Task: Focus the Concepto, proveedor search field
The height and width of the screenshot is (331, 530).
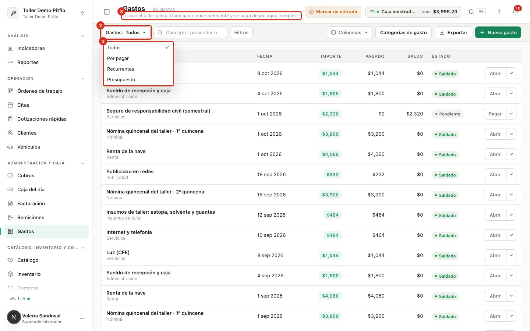Action: [x=190, y=32]
